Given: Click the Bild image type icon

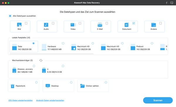Looking at the screenshot, I should click(x=19, y=25).
